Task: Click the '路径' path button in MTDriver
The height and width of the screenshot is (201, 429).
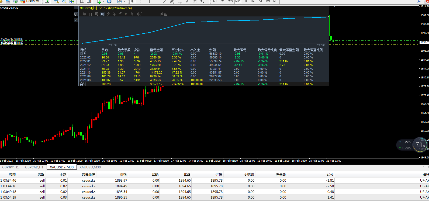Action: (x=164, y=14)
